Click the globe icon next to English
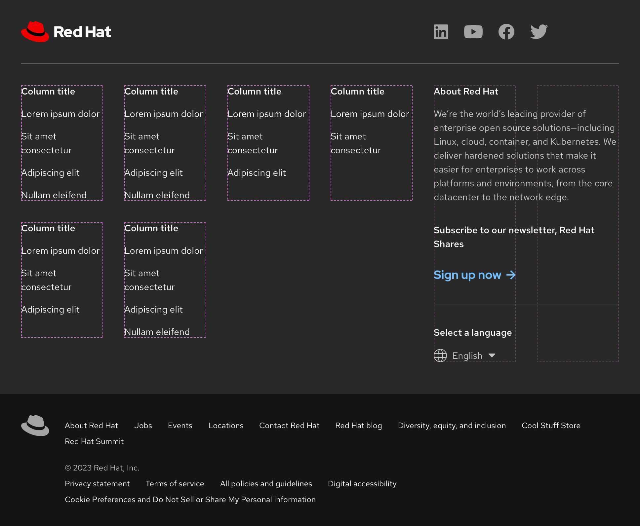Image resolution: width=640 pixels, height=526 pixels. (440, 356)
